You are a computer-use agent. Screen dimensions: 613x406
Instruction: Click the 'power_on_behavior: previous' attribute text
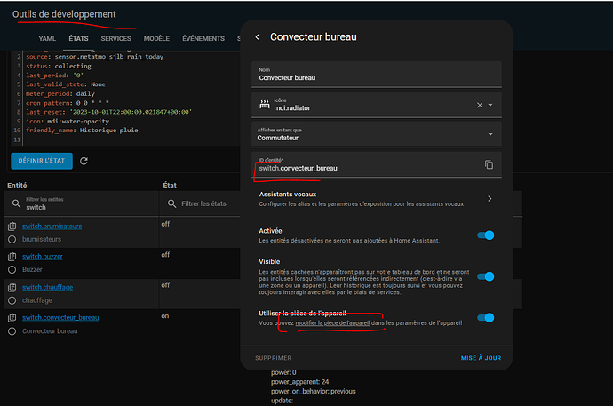(x=313, y=391)
